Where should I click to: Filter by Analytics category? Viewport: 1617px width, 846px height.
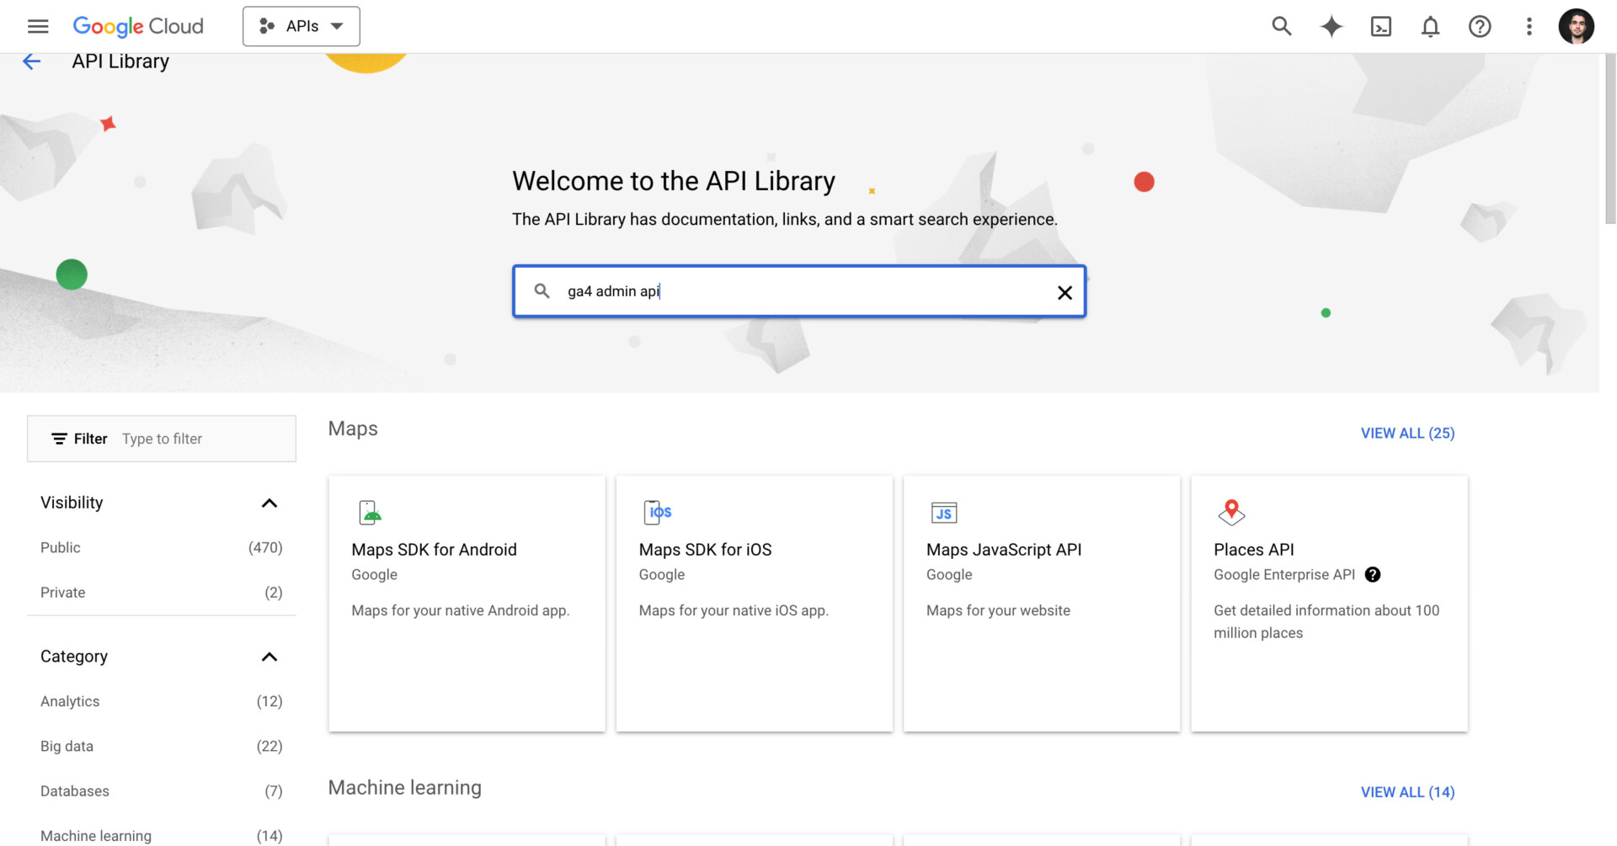pos(70,702)
